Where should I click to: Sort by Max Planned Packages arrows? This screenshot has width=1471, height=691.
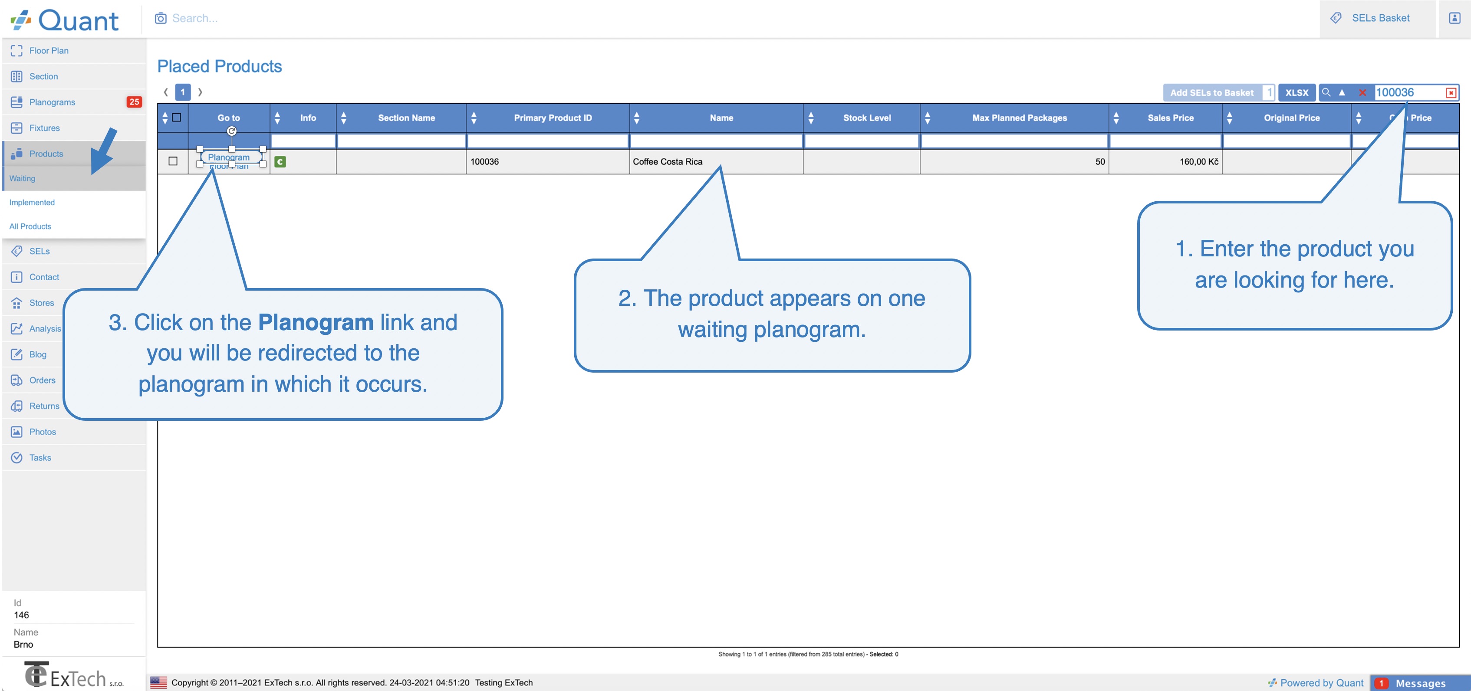(x=928, y=118)
